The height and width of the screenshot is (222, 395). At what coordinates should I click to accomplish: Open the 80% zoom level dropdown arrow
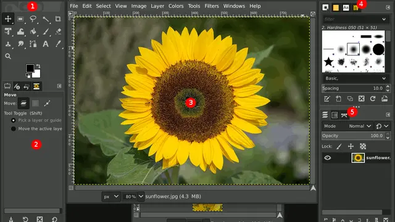pyautogui.click(x=141, y=197)
